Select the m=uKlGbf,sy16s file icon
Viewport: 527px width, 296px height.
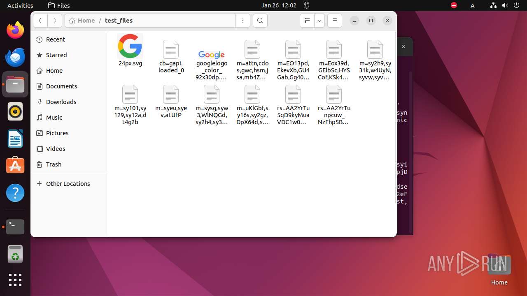pos(252,94)
